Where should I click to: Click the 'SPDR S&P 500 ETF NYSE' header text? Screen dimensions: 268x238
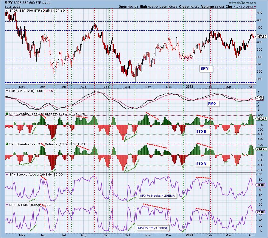(32, 3)
